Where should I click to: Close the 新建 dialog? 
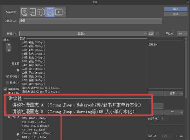[187, 2]
